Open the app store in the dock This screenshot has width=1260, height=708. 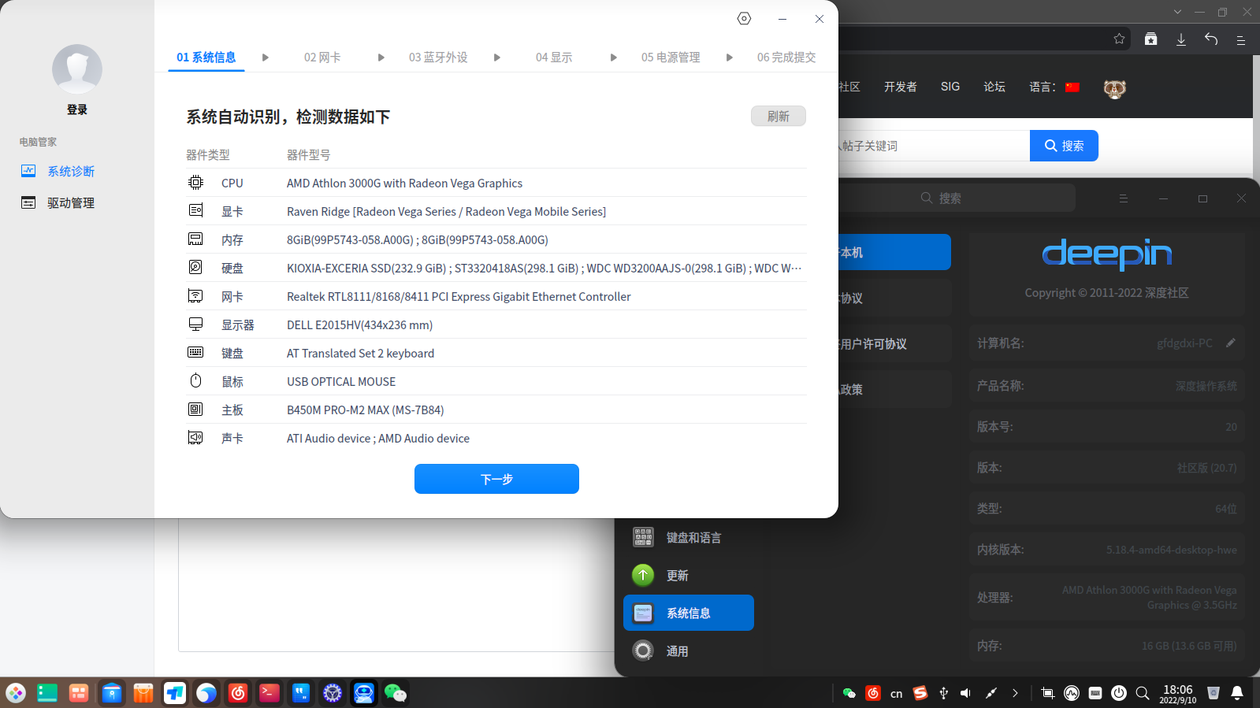(x=143, y=693)
